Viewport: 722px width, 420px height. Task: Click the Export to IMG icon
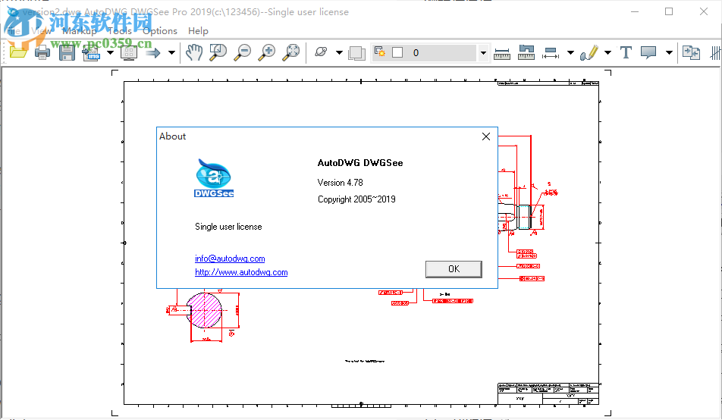[x=91, y=52]
